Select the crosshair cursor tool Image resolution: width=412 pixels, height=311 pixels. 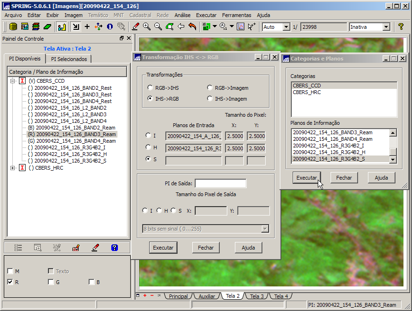pos(87,27)
